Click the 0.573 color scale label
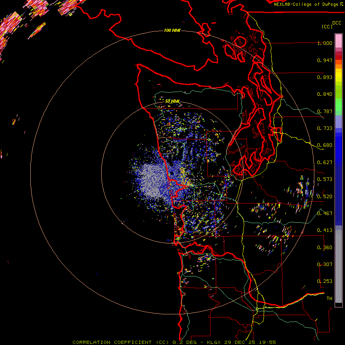345x345 pixels. click(x=325, y=179)
